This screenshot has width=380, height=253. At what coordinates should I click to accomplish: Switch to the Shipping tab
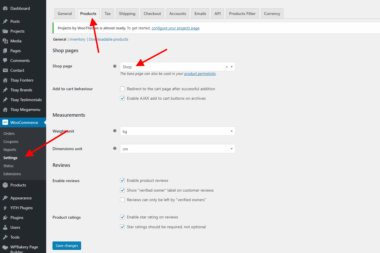pyautogui.click(x=127, y=14)
